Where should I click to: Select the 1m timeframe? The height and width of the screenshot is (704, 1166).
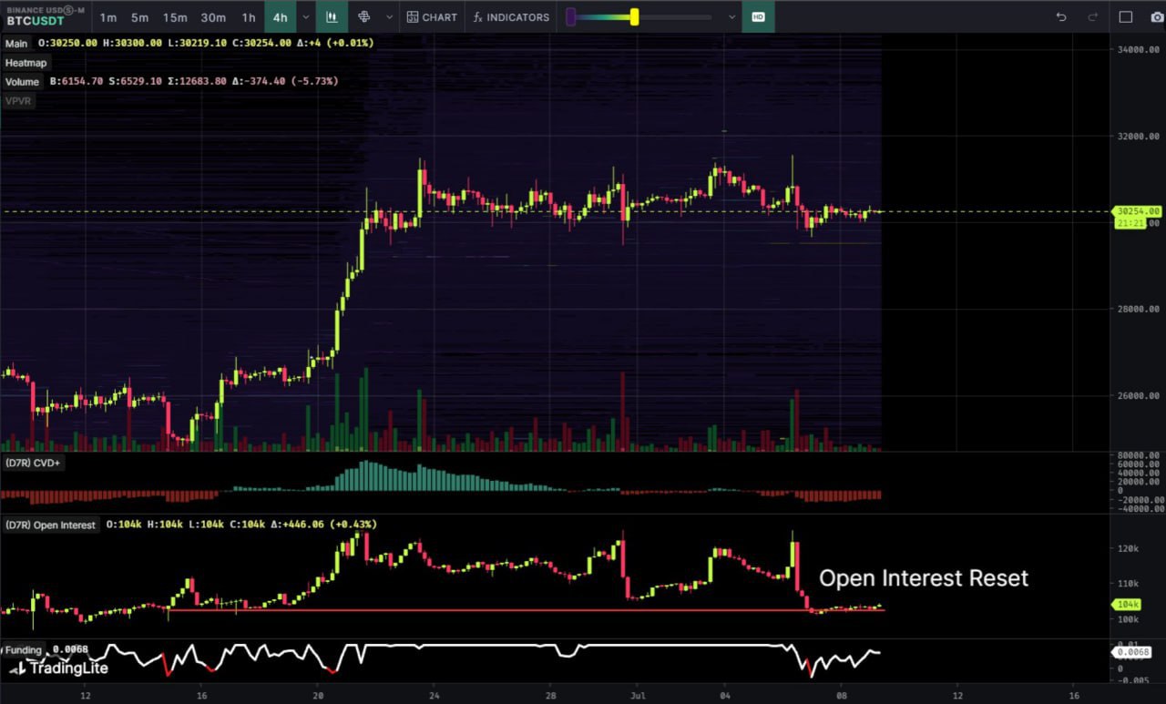click(108, 17)
